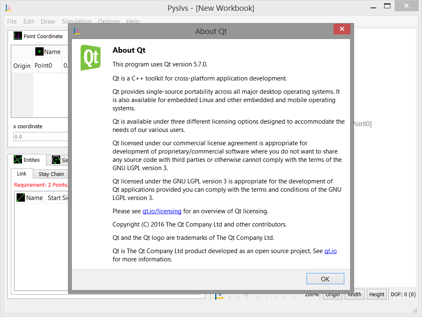
Task: Select the Entites tab
Action: [x=27, y=160]
